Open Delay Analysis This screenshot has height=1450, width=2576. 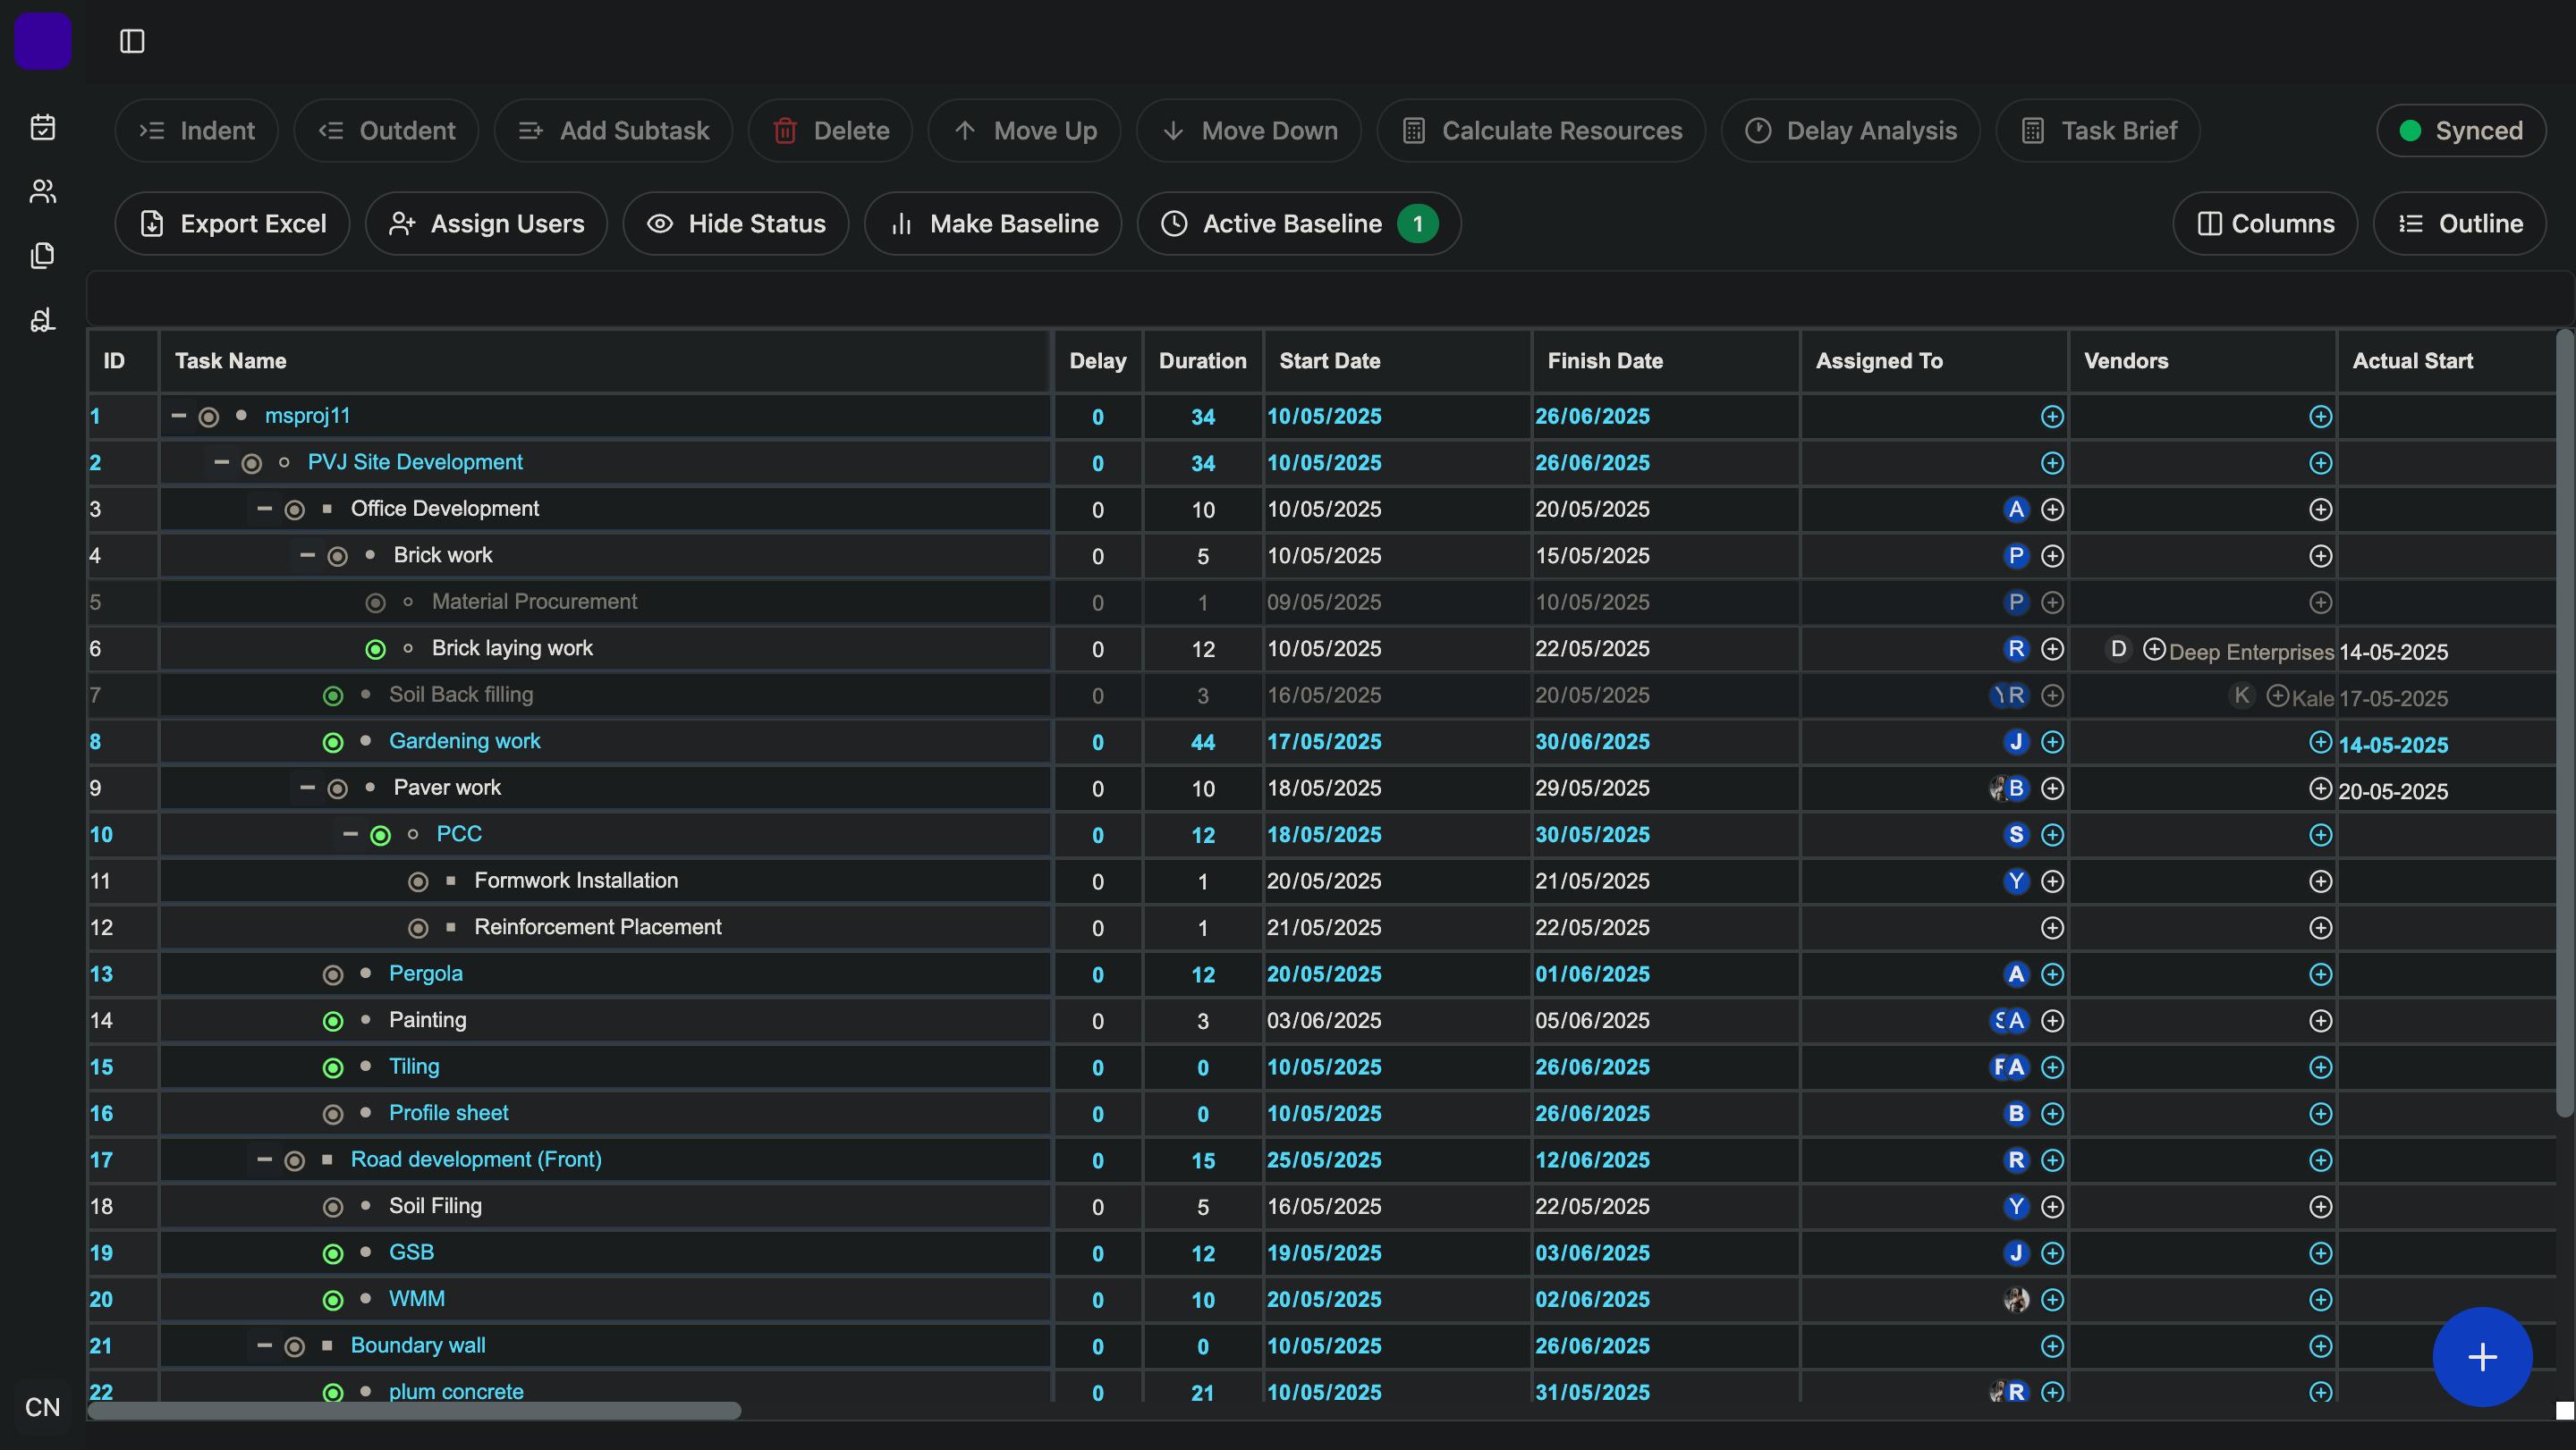1850,131
